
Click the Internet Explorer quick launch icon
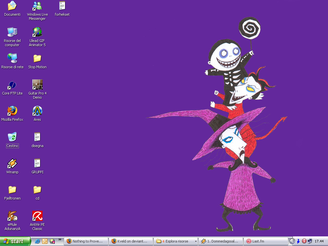click(37, 241)
